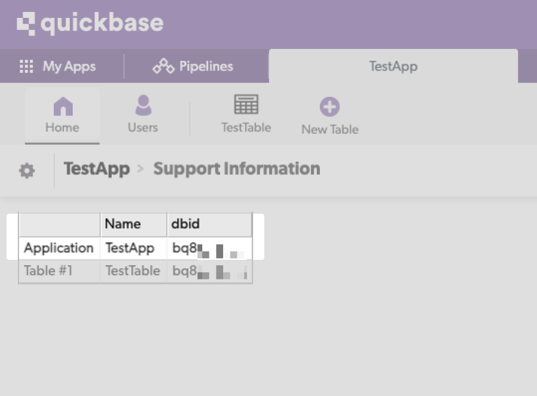This screenshot has height=396, width=537.
Task: Select the Pipelines network icon
Action: point(162,66)
